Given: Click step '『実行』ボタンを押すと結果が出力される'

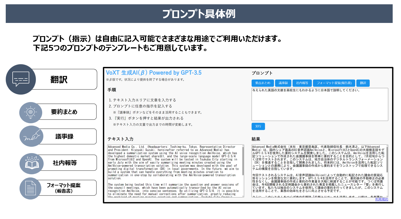Looking at the screenshot, I should coord(148,118).
